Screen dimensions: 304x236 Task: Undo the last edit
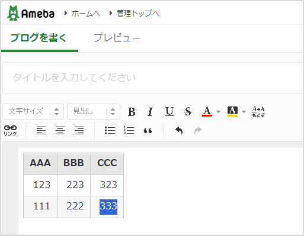(x=179, y=130)
